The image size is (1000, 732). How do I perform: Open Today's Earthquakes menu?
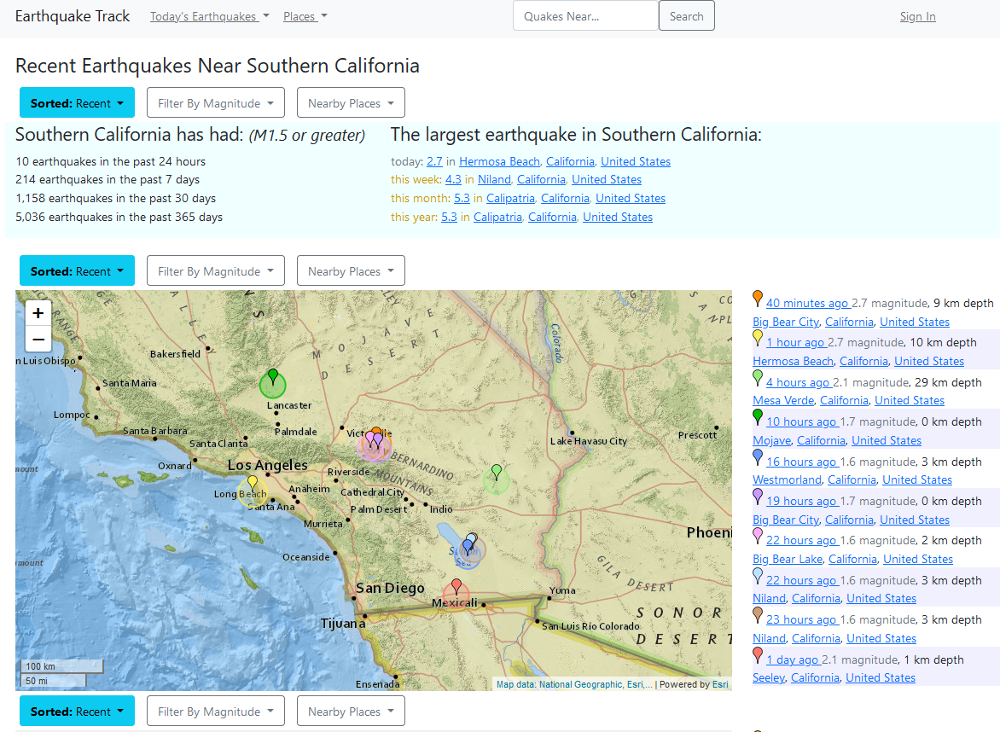(x=209, y=16)
